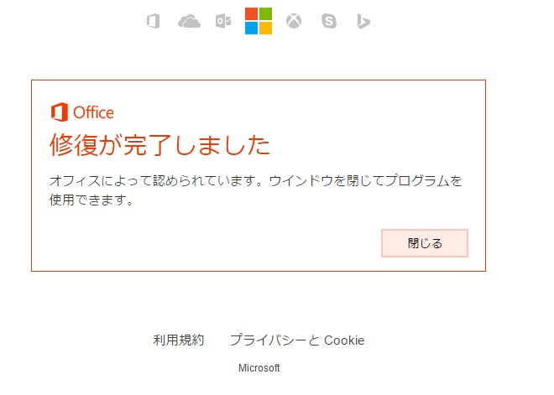Click the orange Office wordmark text
This screenshot has width=554, height=395.
(x=93, y=112)
